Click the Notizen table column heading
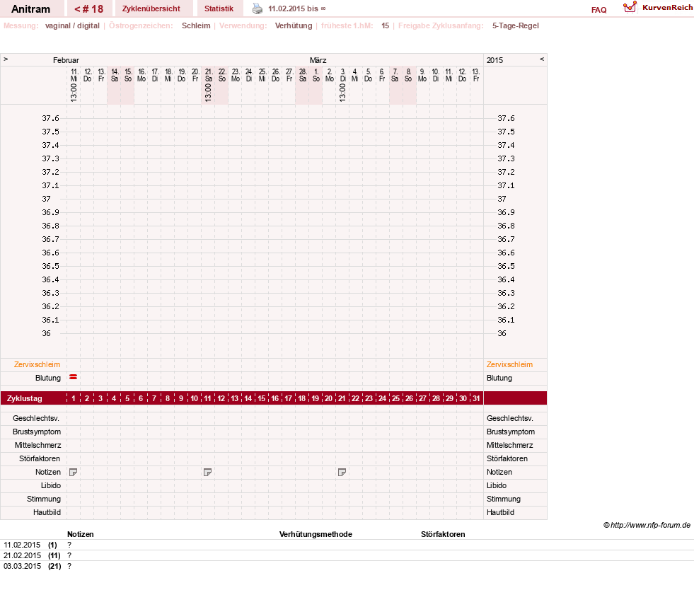This screenshot has width=694, height=590. (x=81, y=534)
